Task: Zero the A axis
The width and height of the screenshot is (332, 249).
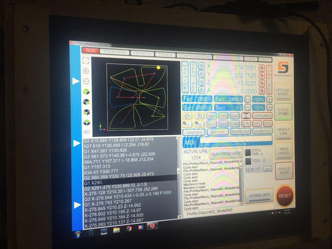Action: click(x=201, y=90)
